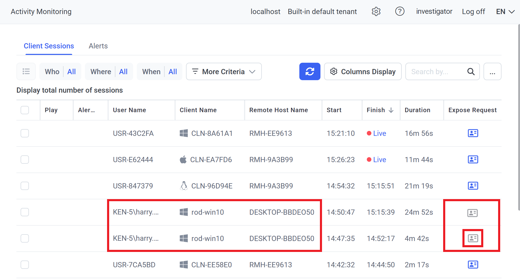This screenshot has height=279, width=520.
Task: Click the Log off link
Action: [473, 12]
